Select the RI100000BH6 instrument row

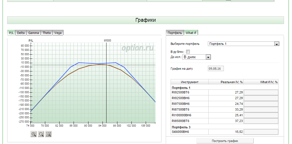pos(225,115)
